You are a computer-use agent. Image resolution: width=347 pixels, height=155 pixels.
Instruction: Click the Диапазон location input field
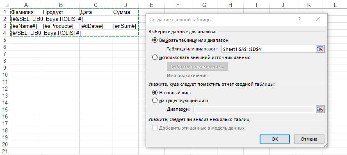pos(254,109)
